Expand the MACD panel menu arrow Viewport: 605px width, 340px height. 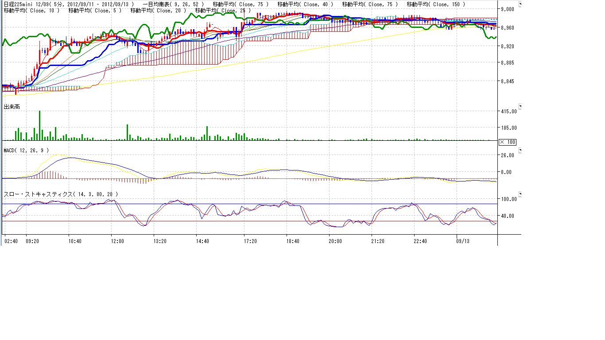coord(520,151)
